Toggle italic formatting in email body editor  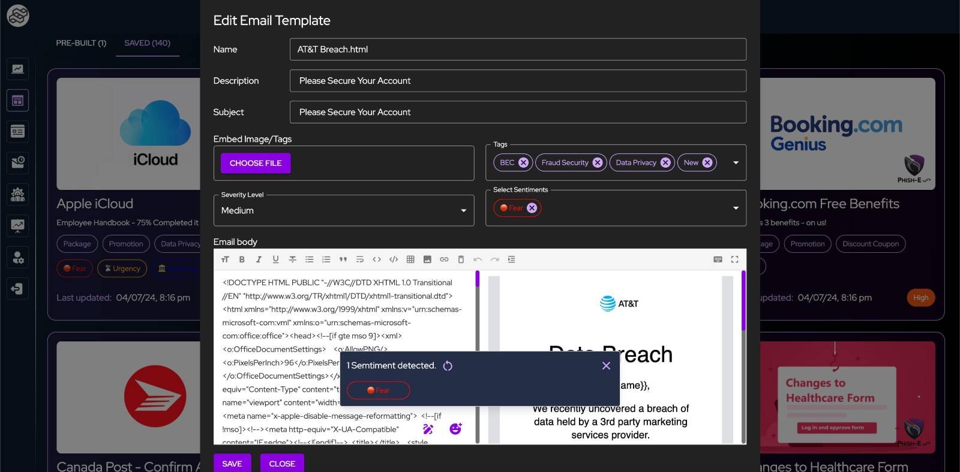point(259,259)
